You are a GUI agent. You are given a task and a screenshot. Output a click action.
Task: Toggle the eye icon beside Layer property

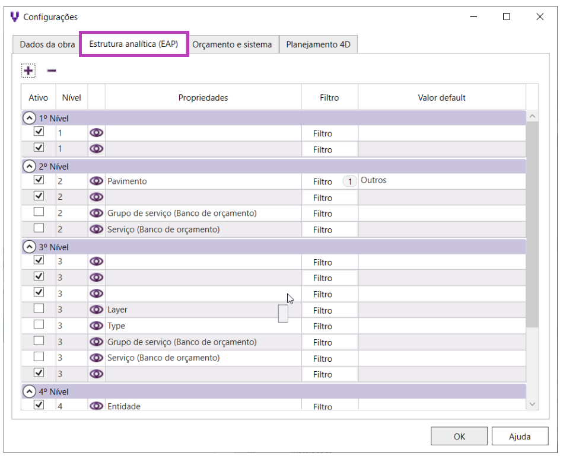point(96,310)
